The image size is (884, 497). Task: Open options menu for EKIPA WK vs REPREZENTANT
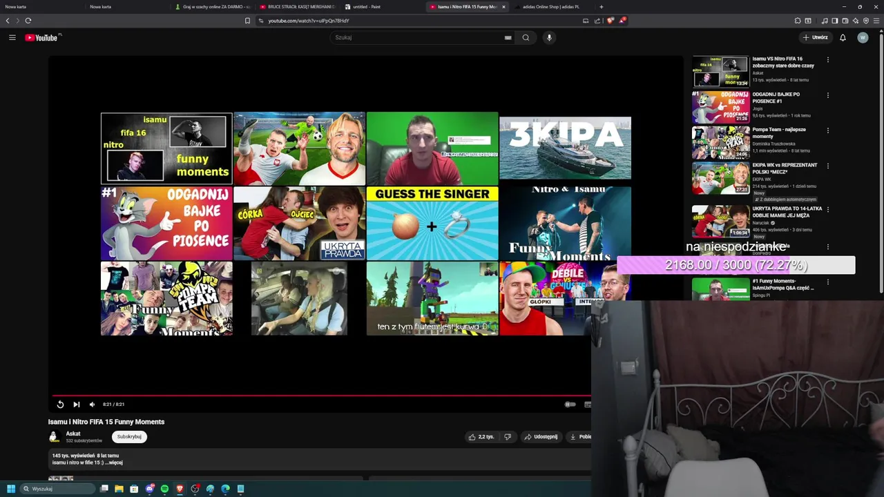point(828,166)
